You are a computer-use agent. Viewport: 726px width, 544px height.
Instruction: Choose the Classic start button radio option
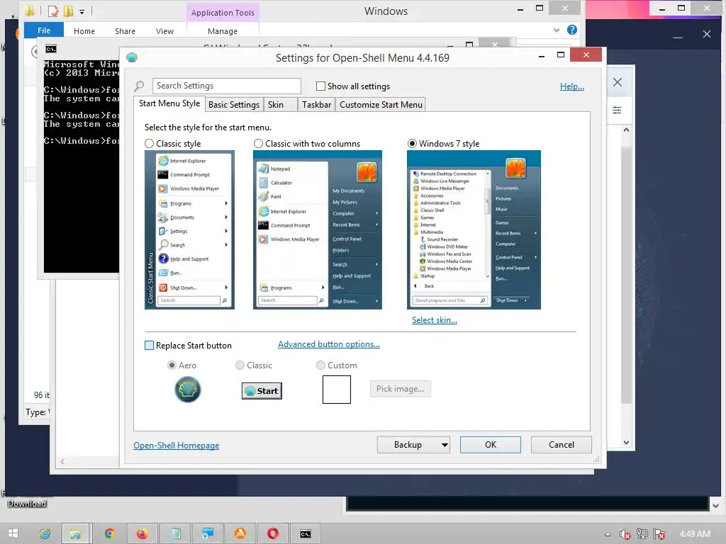tap(240, 365)
